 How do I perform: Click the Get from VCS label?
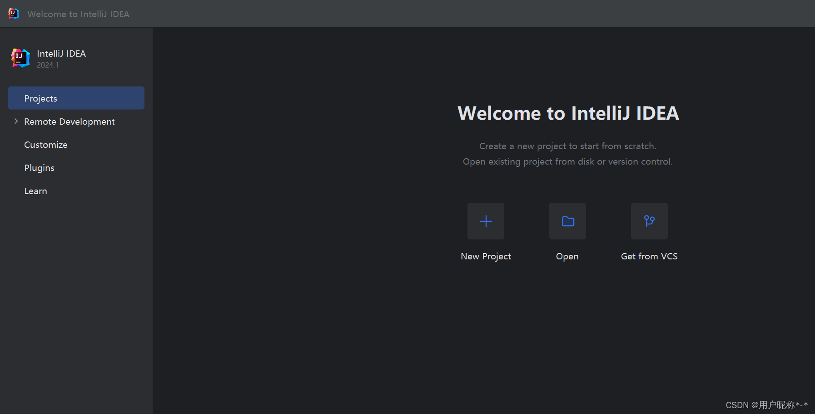[649, 256]
